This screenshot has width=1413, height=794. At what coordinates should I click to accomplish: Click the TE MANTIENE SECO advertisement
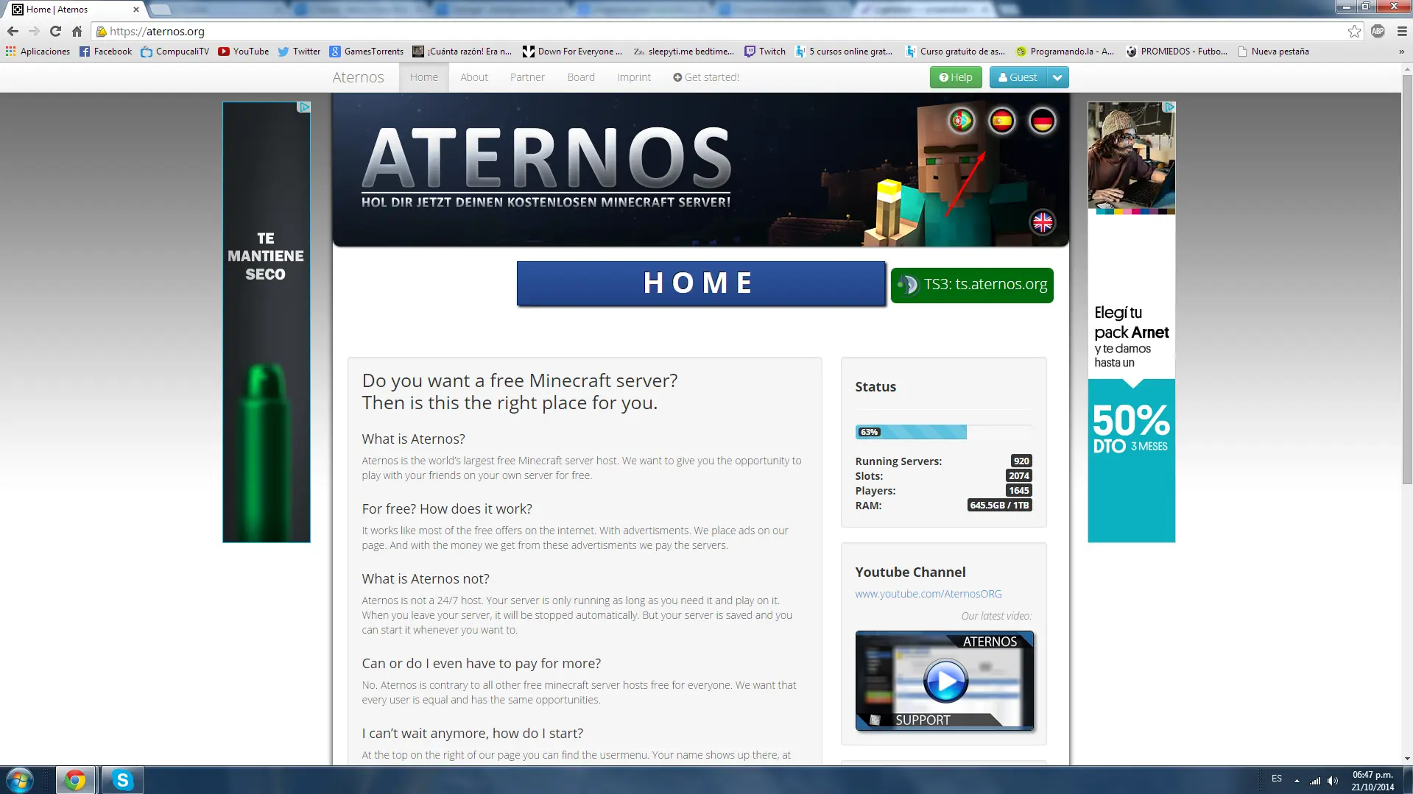coord(266,322)
